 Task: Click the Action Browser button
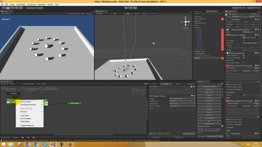click(x=189, y=134)
